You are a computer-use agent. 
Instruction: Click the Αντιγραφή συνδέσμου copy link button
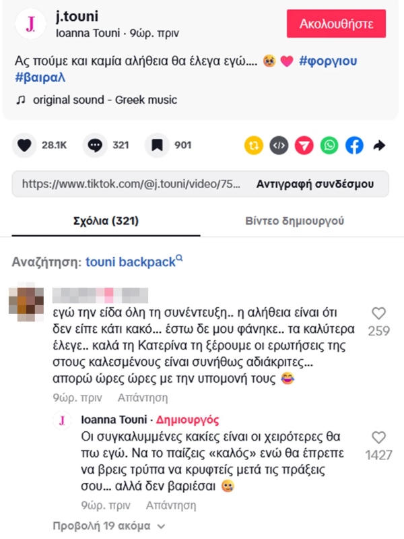pyautogui.click(x=314, y=183)
